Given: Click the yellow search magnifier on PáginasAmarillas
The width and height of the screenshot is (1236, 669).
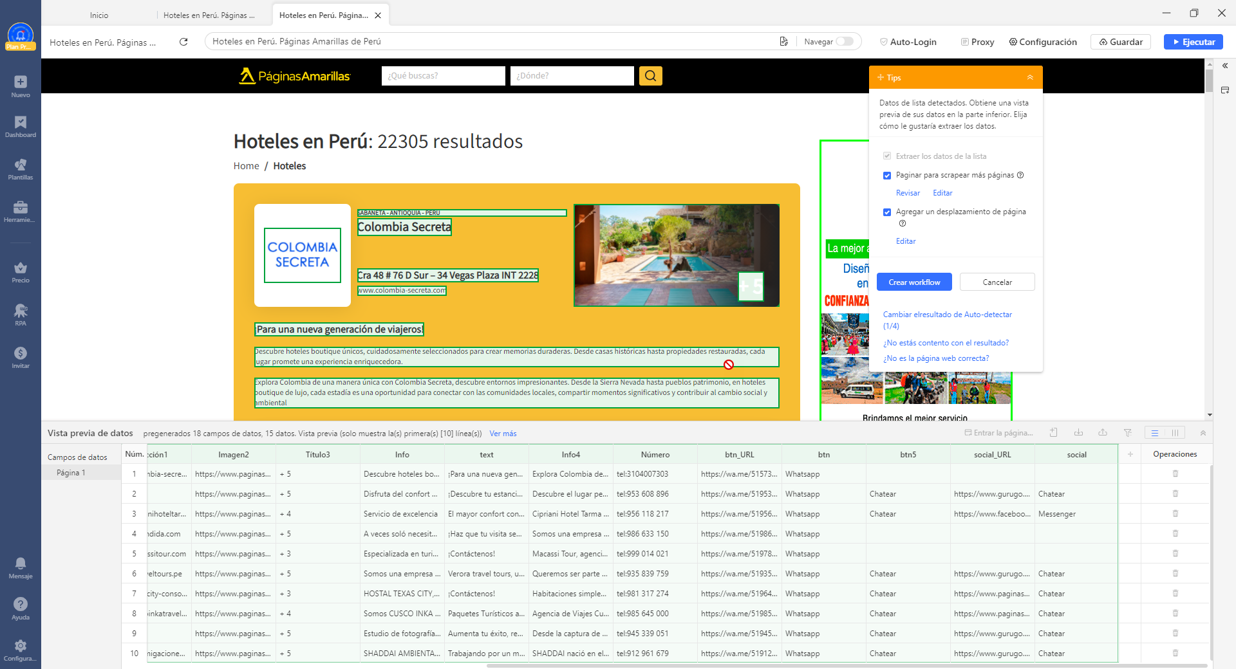Looking at the screenshot, I should (651, 76).
